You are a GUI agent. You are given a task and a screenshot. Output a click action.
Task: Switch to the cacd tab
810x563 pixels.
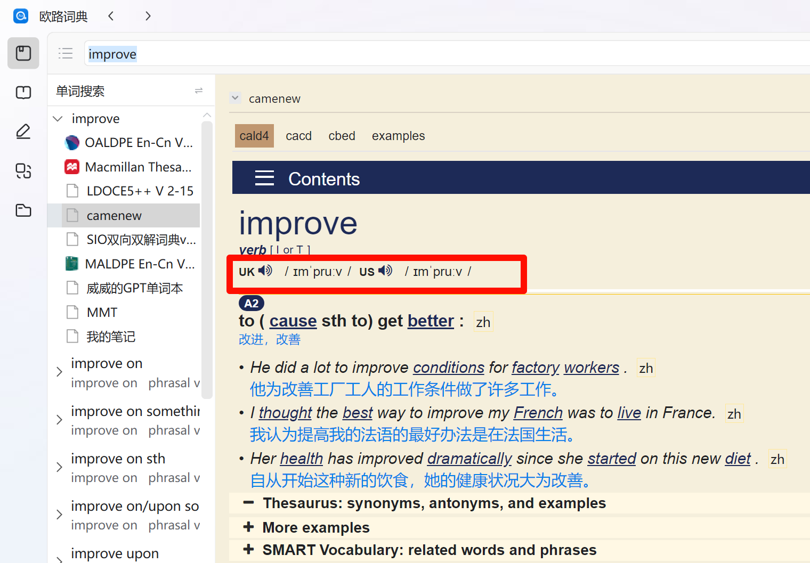(x=298, y=136)
